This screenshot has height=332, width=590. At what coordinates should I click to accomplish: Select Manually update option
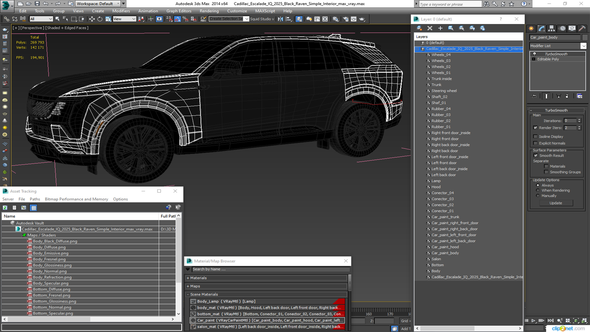(538, 196)
